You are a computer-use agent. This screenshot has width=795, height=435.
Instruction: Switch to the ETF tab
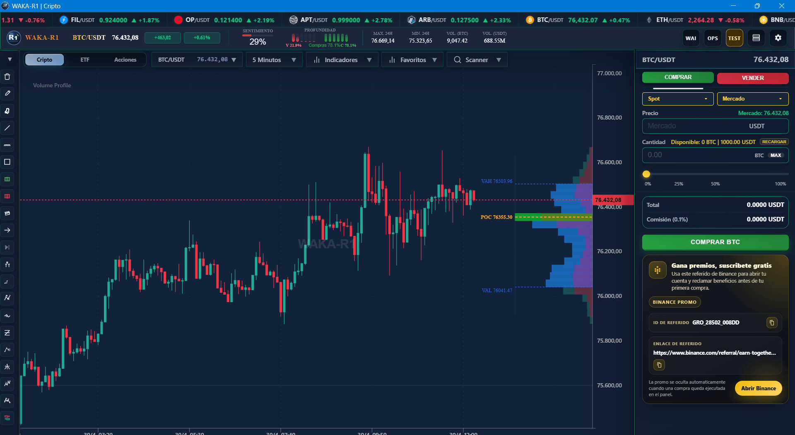85,60
